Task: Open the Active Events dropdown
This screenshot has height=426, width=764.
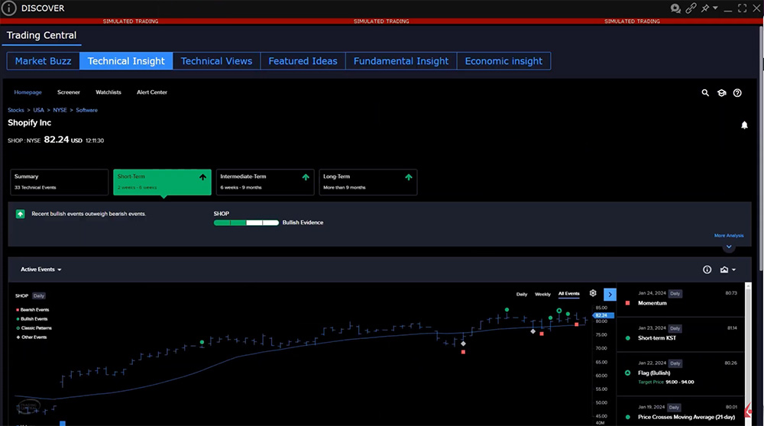Action: coord(41,269)
